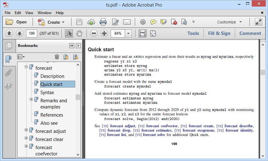The width and height of the screenshot is (268, 161).
Task: Activate the Select text tool
Action: pyautogui.click(x=69, y=33)
